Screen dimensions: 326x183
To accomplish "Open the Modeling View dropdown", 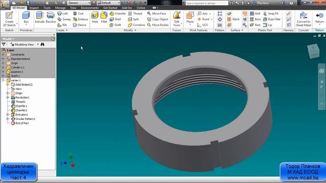I will pyautogui.click(x=38, y=44).
